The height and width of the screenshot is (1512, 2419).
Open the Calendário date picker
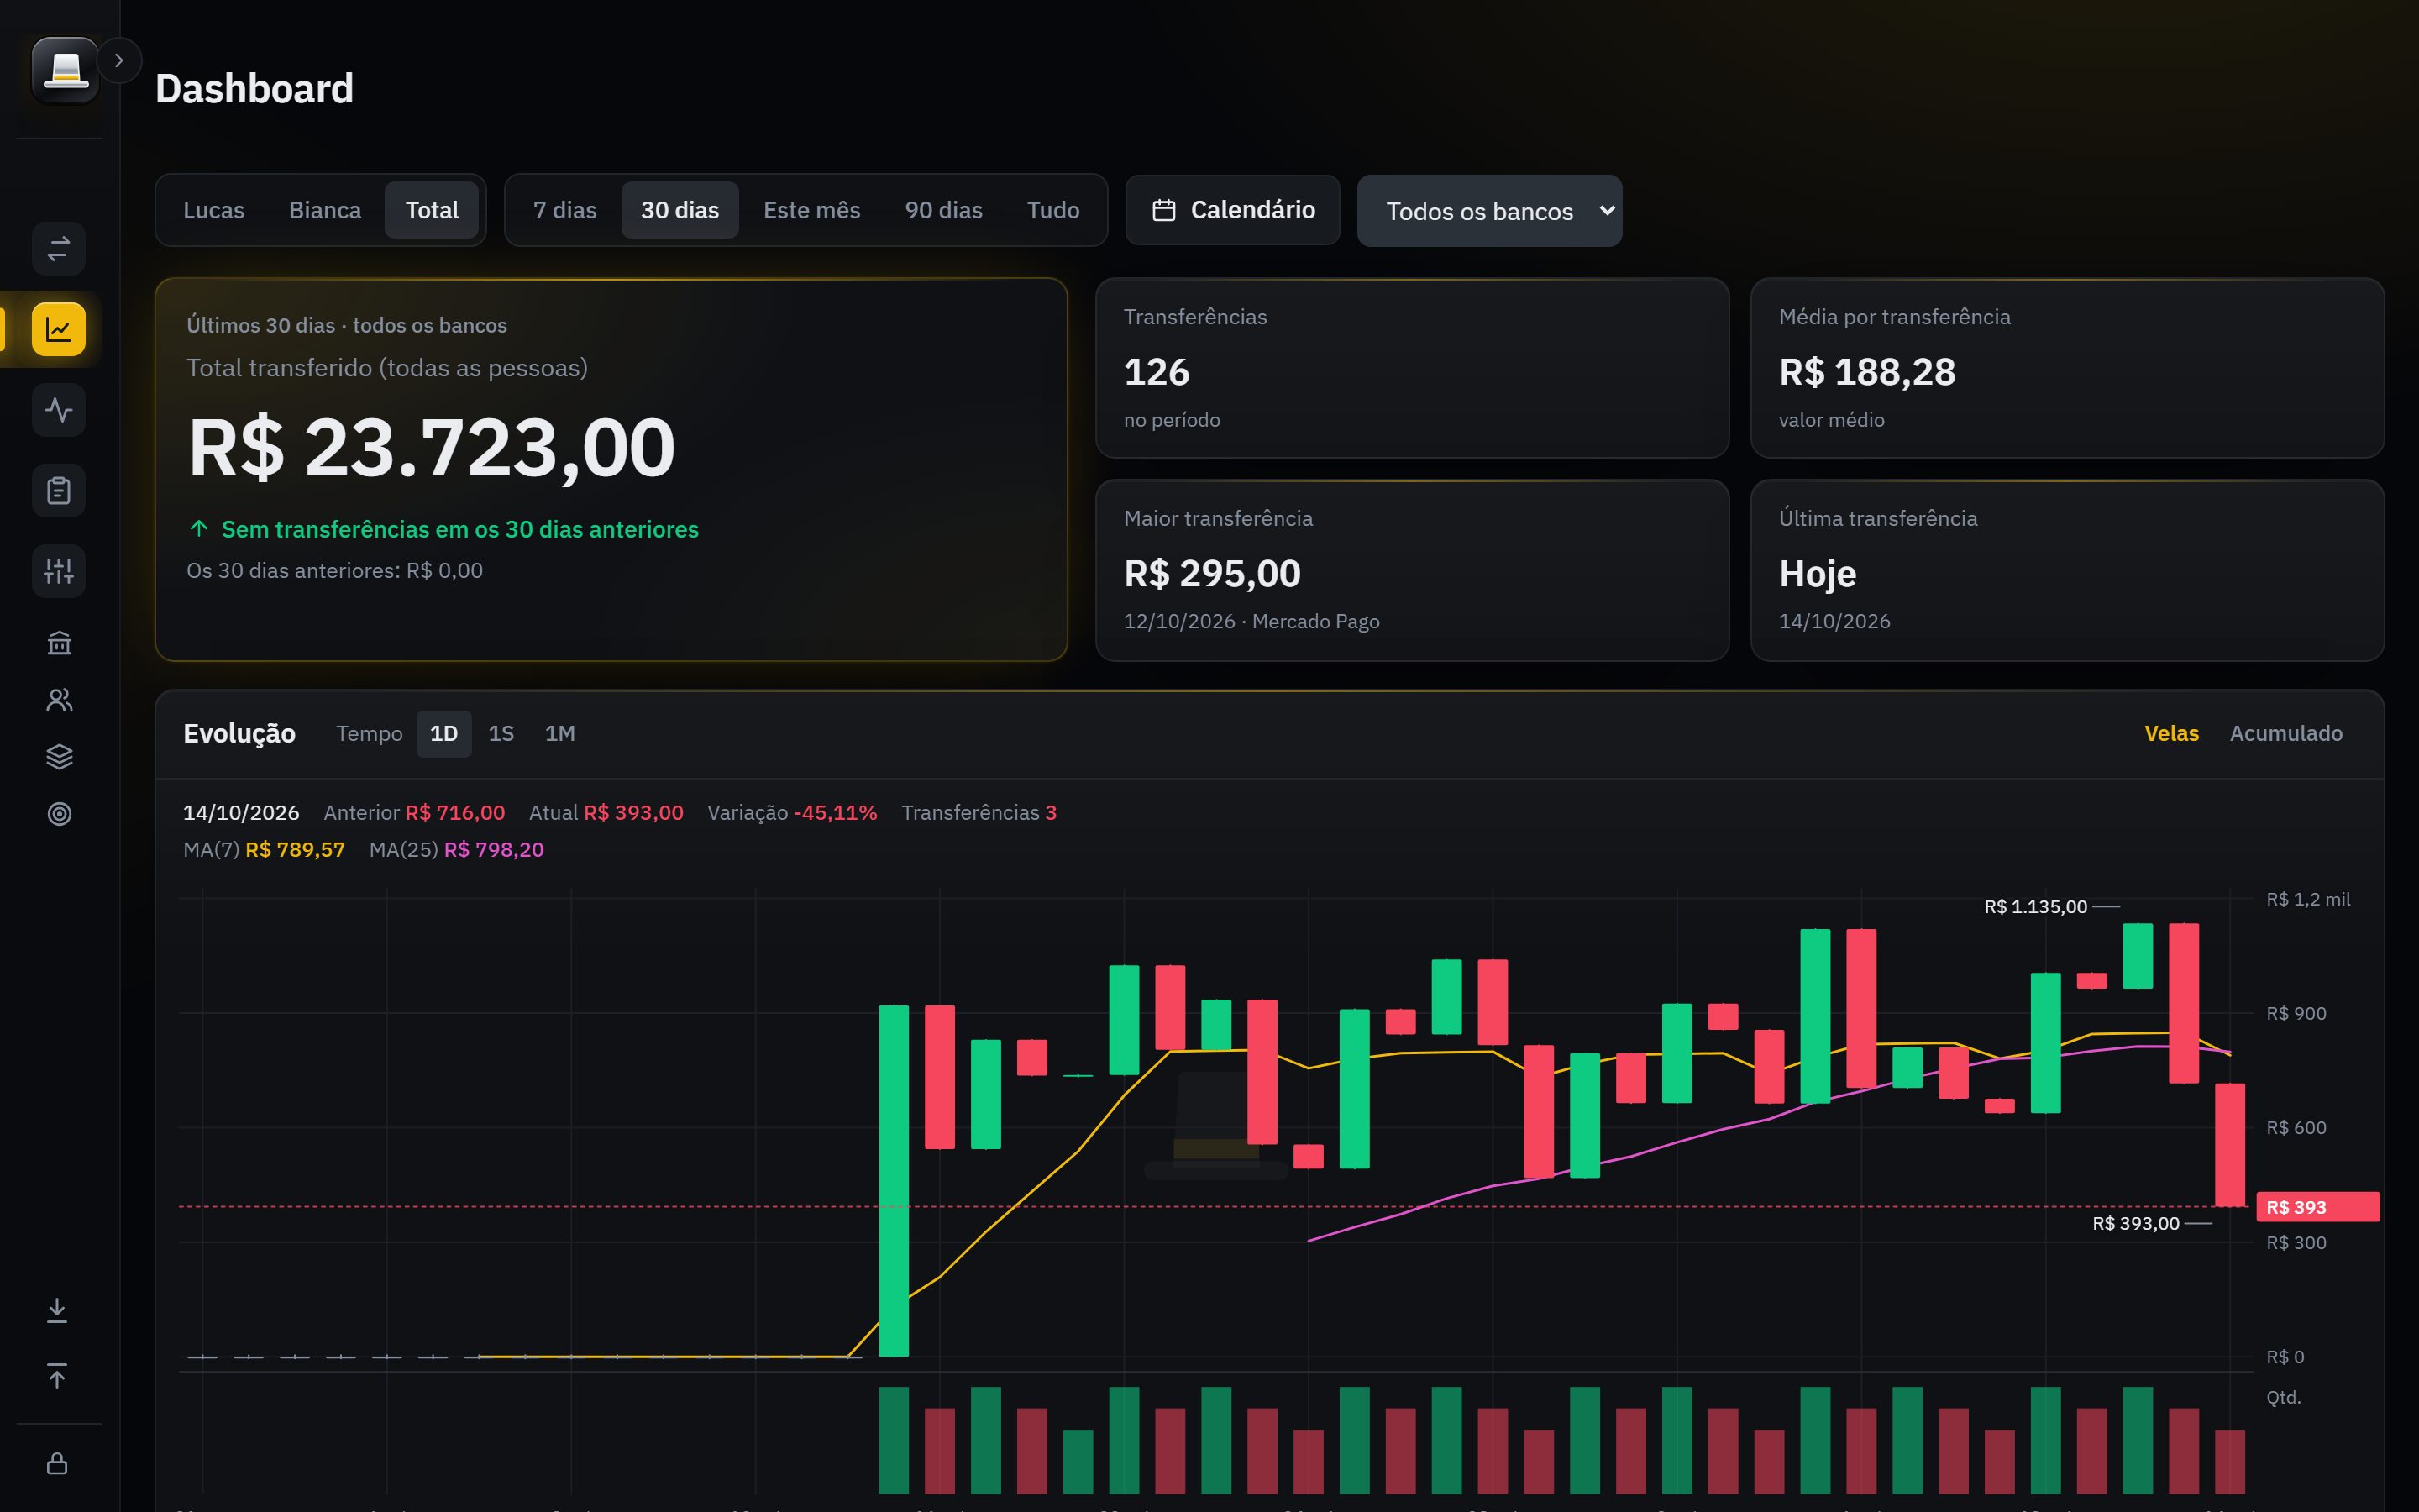click(1232, 210)
